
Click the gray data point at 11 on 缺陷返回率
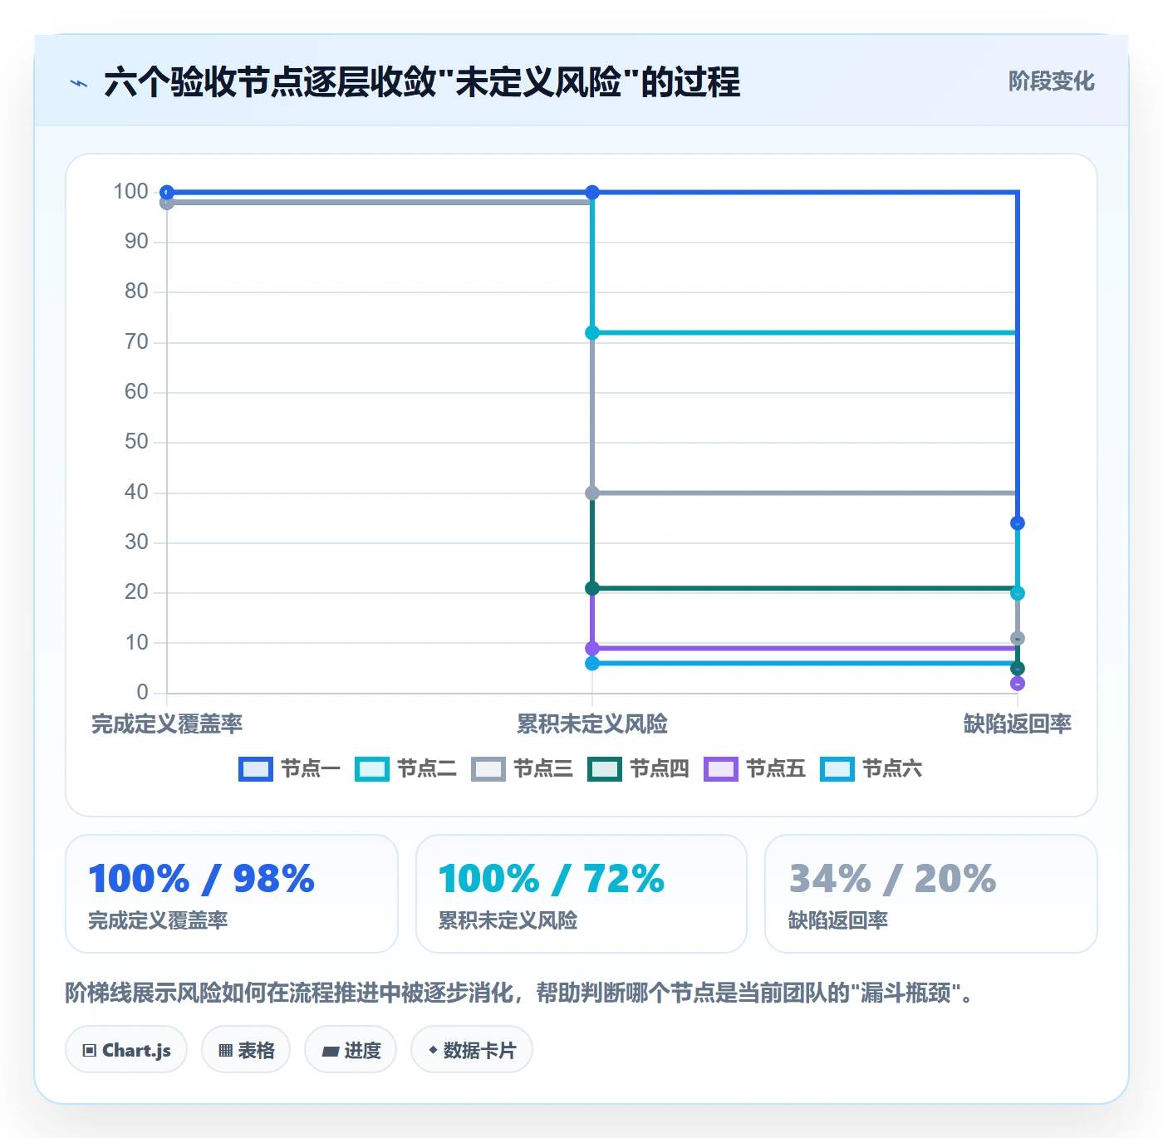(x=1018, y=639)
